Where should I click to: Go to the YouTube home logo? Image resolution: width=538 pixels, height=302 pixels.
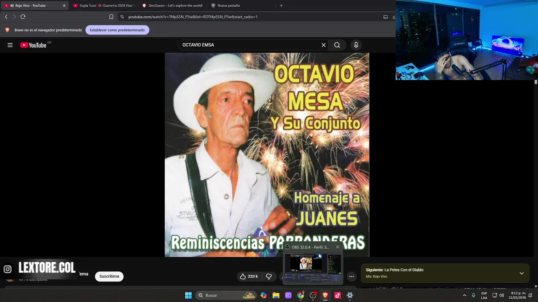pyautogui.click(x=33, y=45)
